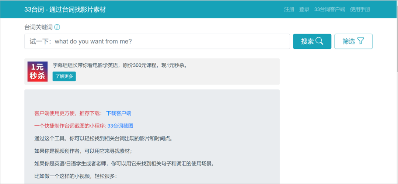Expand the 筛选 filter options
398x184 pixels.
tap(353, 41)
